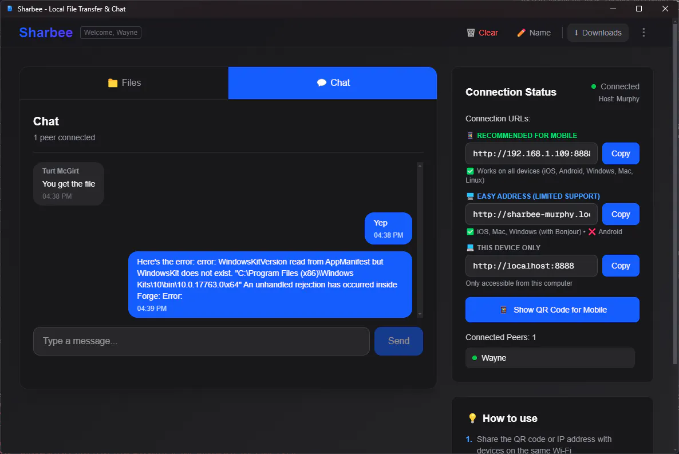Click the How to use heading

click(510, 419)
